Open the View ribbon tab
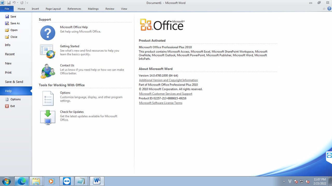 124,9
